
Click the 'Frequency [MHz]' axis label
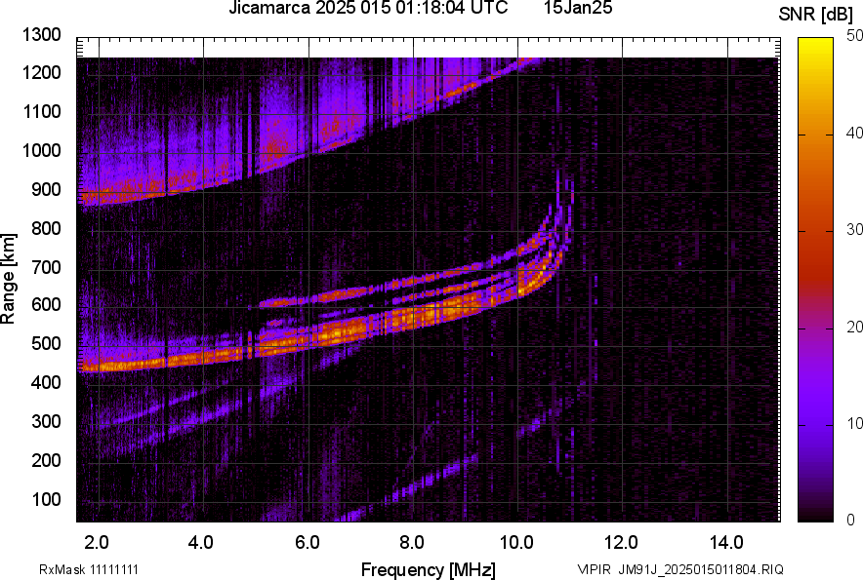(429, 569)
